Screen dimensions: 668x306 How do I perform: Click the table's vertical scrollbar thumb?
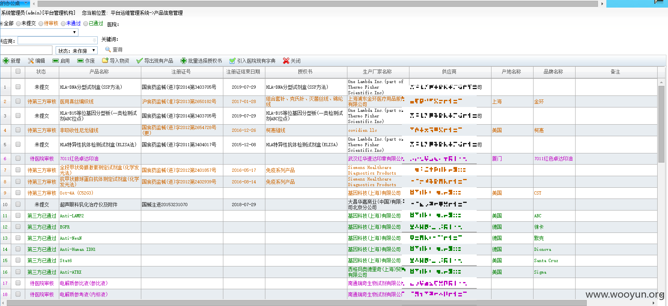661,124
